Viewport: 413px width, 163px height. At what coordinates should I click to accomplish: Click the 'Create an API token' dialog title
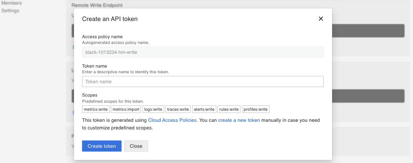click(x=110, y=19)
